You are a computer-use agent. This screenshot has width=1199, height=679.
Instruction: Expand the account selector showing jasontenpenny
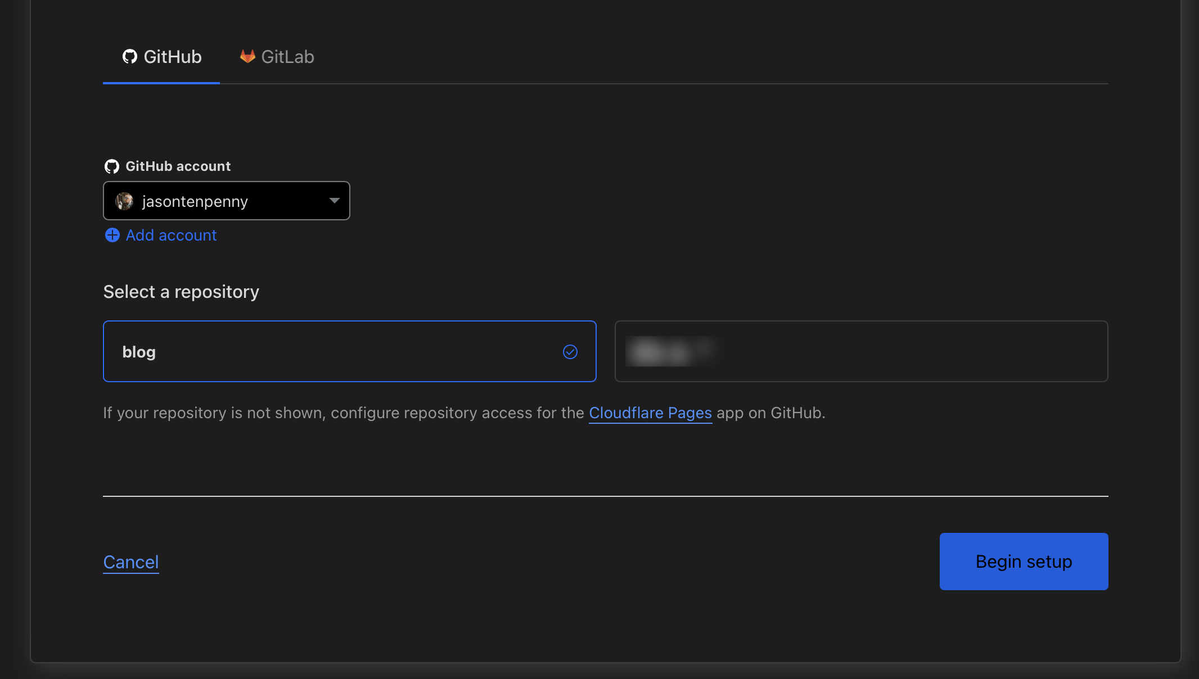tap(226, 201)
